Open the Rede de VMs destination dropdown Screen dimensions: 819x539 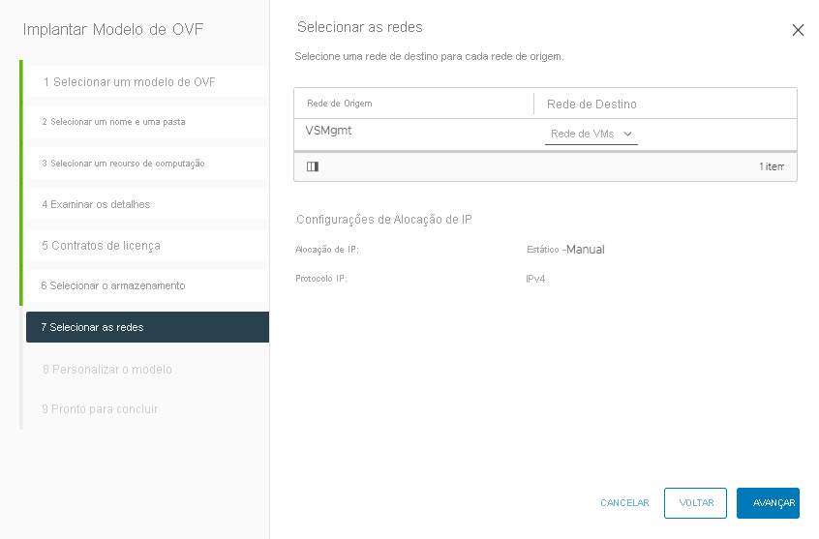point(591,135)
